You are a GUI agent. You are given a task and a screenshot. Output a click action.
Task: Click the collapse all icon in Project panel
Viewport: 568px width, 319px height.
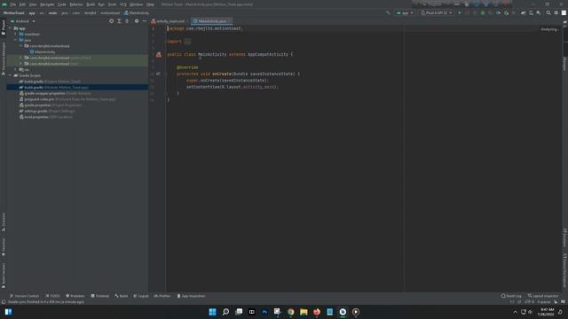[127, 21]
